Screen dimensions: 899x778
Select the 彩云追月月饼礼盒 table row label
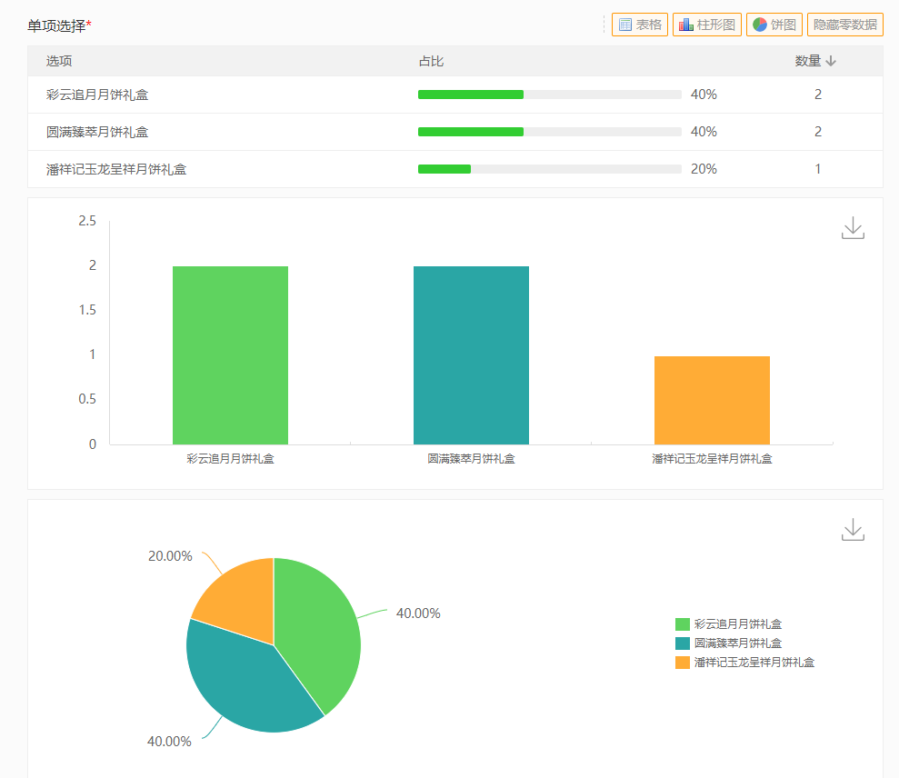pyautogui.click(x=96, y=95)
